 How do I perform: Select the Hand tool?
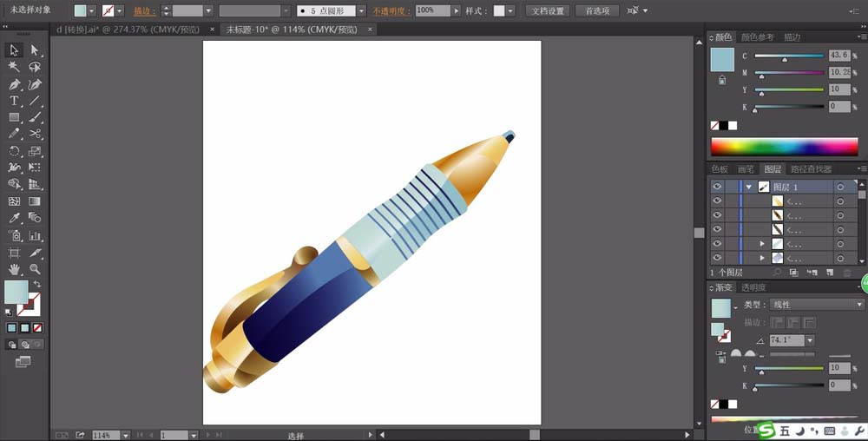coord(14,269)
